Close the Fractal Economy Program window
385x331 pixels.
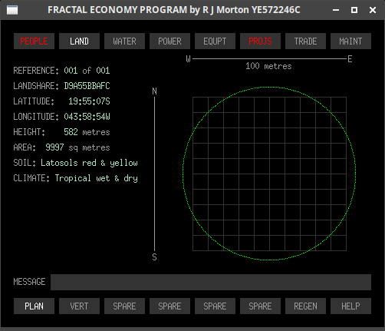point(373,10)
